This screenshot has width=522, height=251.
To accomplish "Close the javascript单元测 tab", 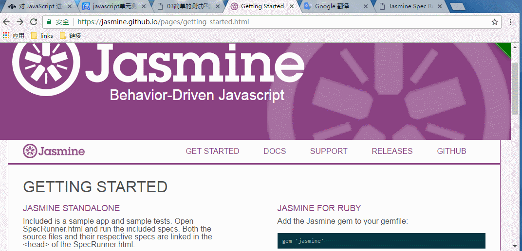I will click(144, 6).
